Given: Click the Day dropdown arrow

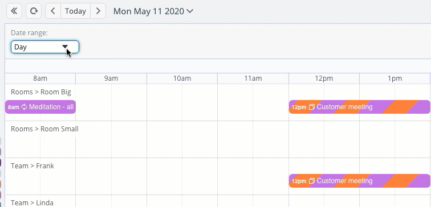Looking at the screenshot, I should pyautogui.click(x=65, y=47).
